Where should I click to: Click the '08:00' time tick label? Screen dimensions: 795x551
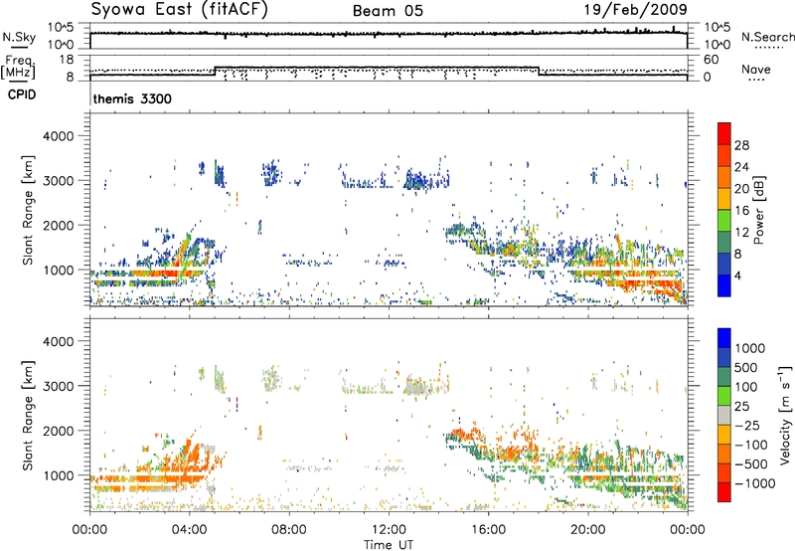pyautogui.click(x=289, y=530)
